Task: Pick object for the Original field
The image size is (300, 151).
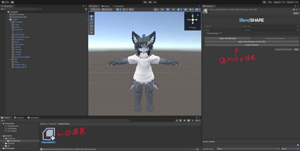Action: 298,26
